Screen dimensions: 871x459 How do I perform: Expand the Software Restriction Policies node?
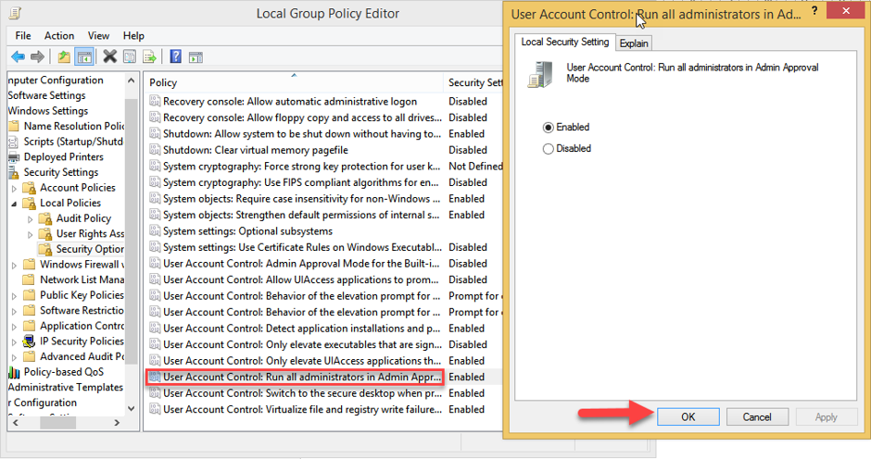click(14, 311)
